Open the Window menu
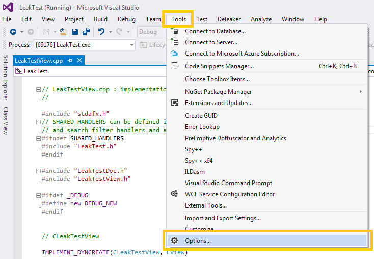 point(292,19)
